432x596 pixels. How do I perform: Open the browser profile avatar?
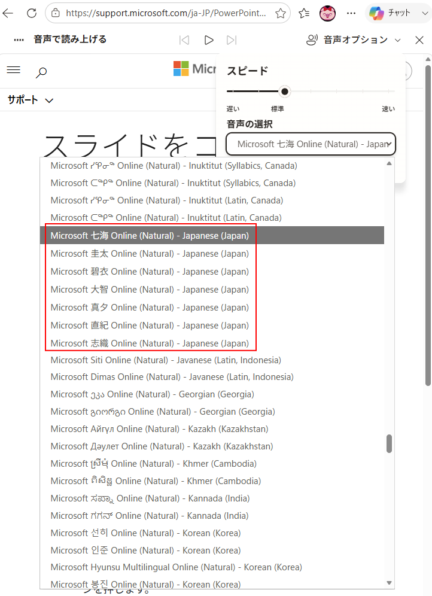point(327,13)
